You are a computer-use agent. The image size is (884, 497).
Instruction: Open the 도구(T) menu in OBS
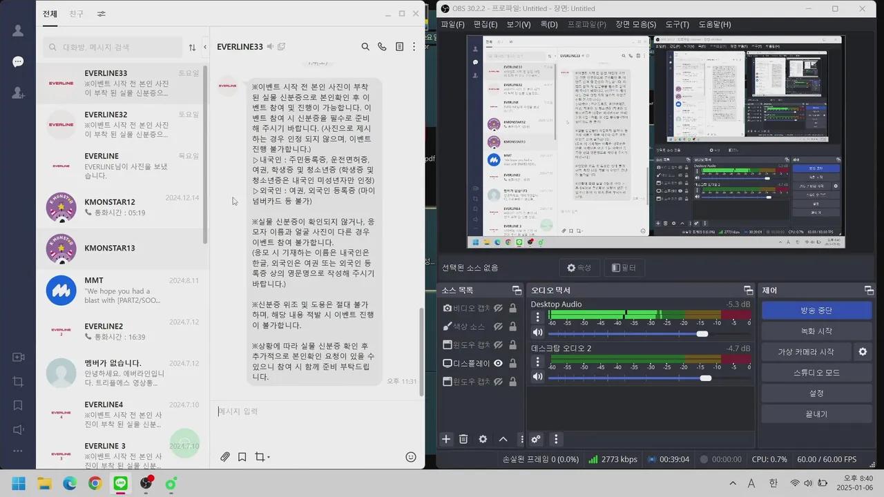(678, 24)
